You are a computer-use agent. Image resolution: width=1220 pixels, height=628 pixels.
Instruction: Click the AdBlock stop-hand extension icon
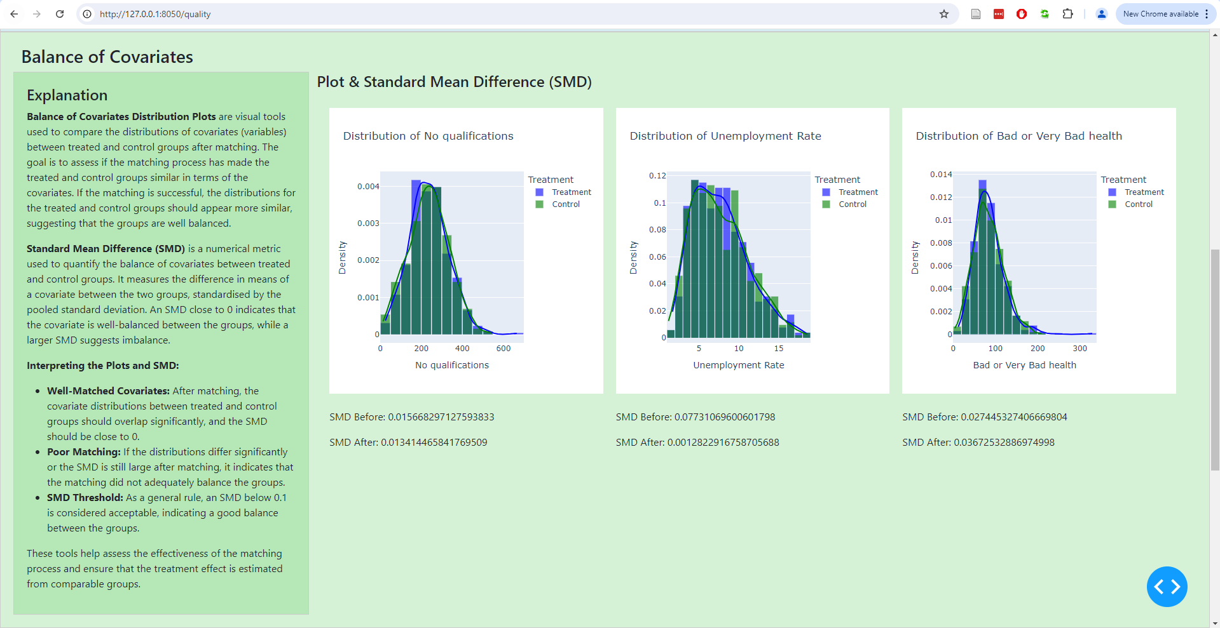1021,13
